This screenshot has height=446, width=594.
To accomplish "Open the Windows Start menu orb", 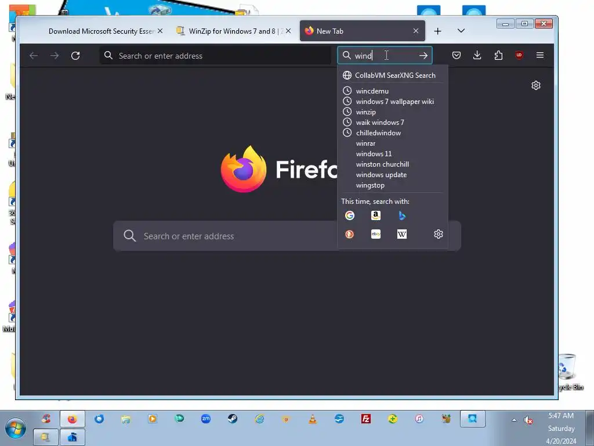I will click(x=16, y=428).
